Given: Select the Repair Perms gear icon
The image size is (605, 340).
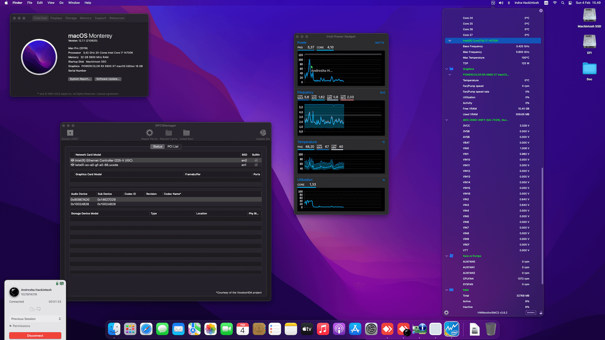Looking at the screenshot, I should [x=149, y=133].
